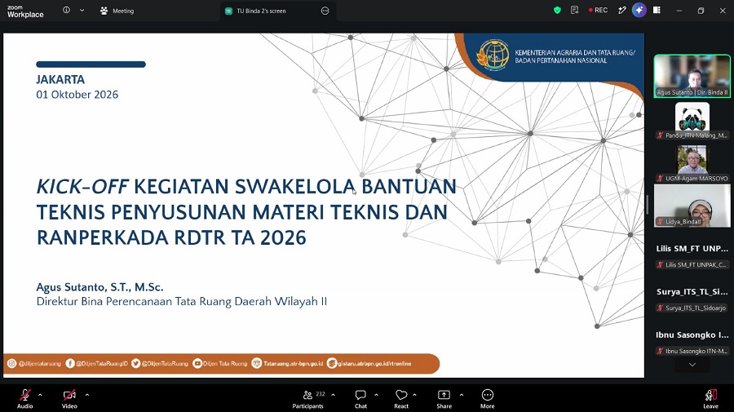Click participant count 232
The width and height of the screenshot is (734, 412).
click(321, 394)
